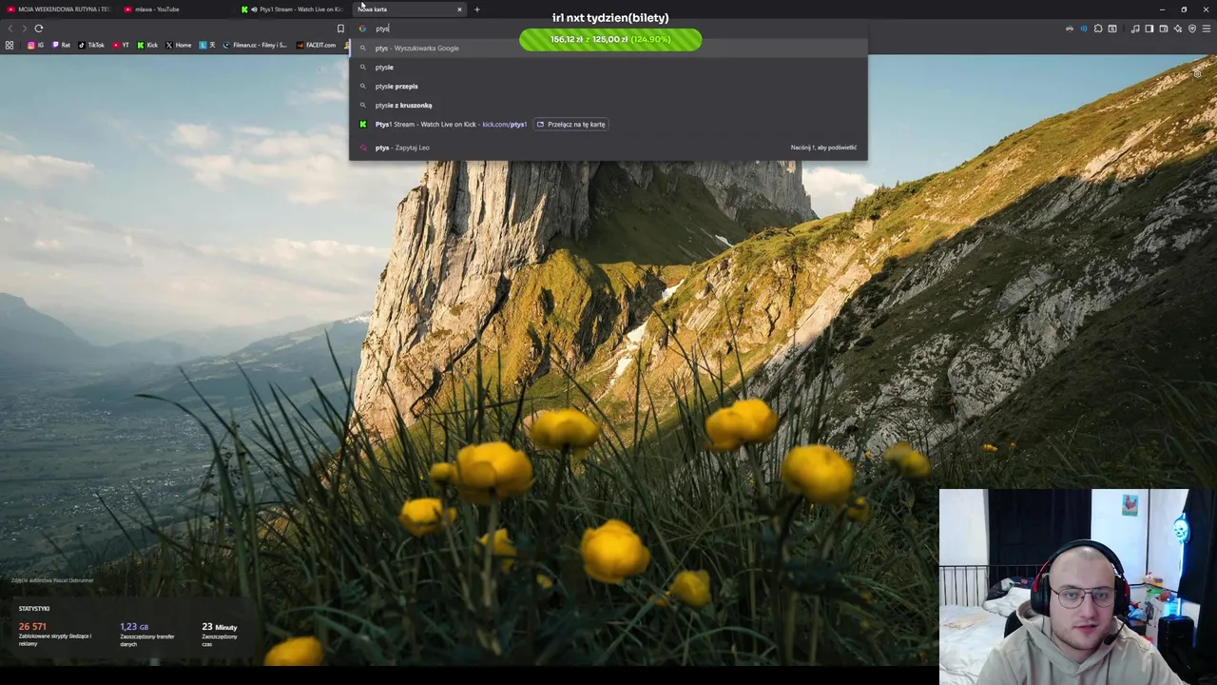Select 'ptysie przepis' suggestion

pyautogui.click(x=608, y=86)
